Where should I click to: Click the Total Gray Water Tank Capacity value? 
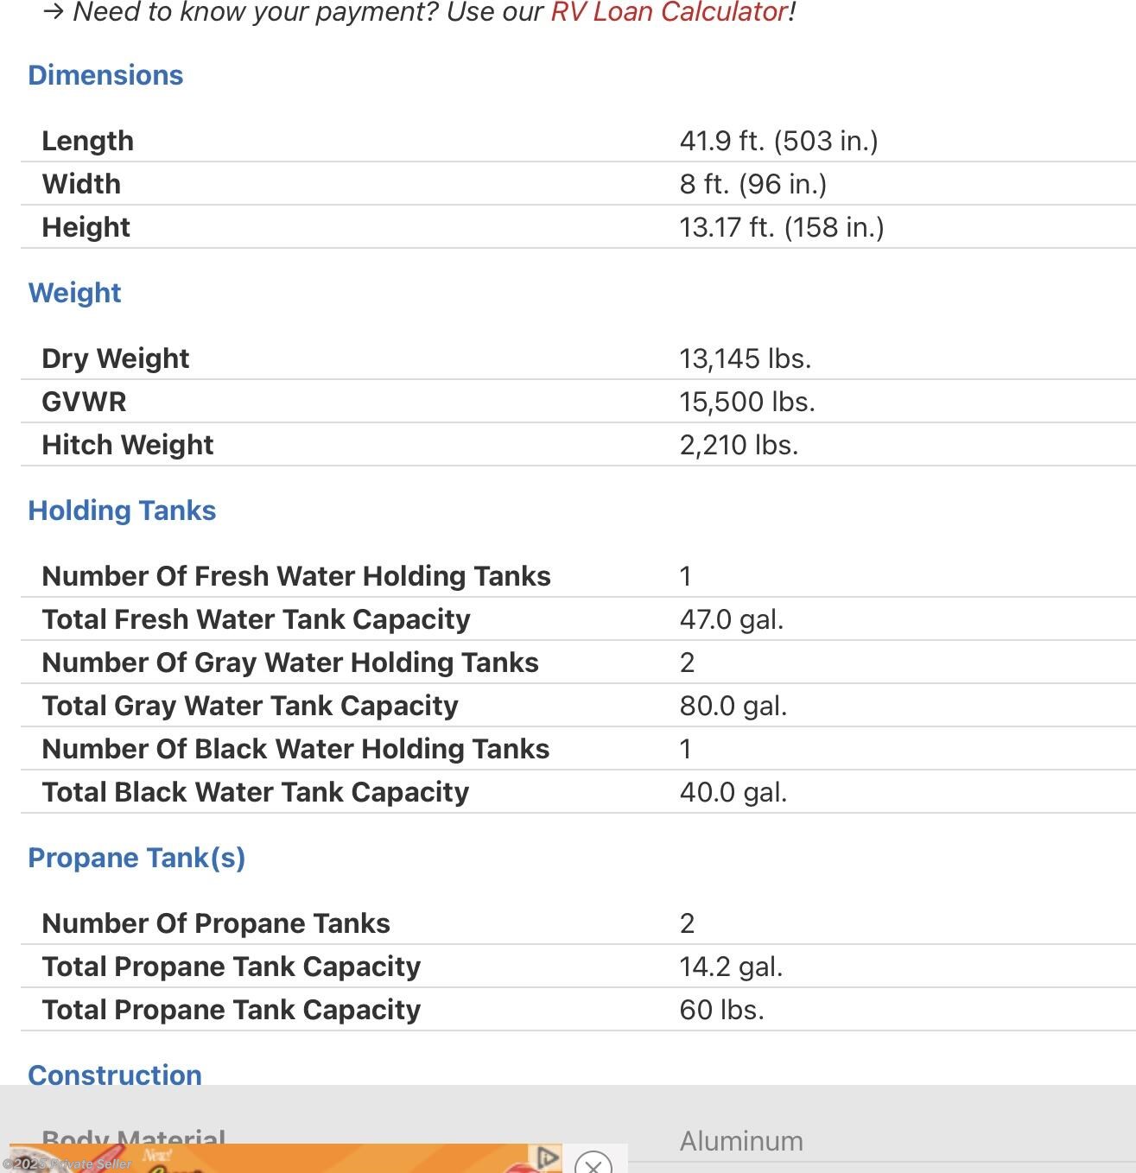point(733,706)
